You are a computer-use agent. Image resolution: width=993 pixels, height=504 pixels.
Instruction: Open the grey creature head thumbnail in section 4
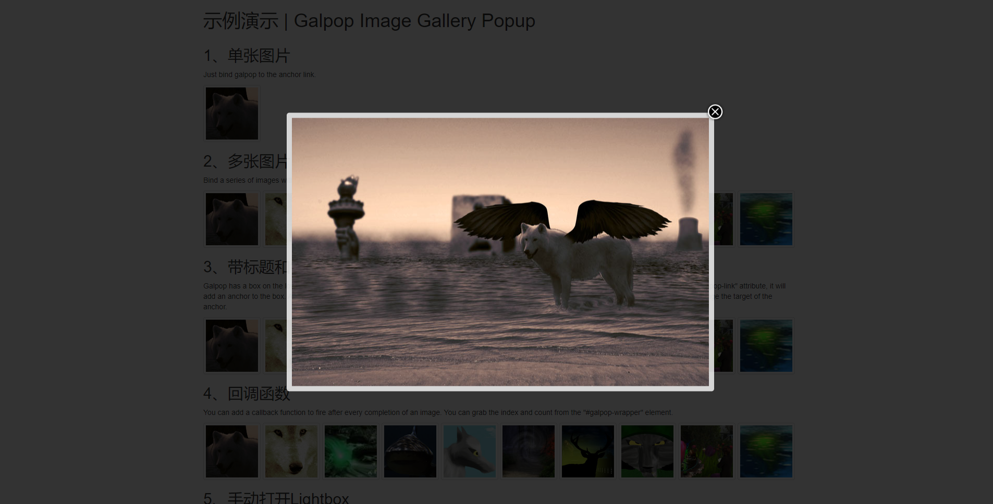(x=470, y=451)
